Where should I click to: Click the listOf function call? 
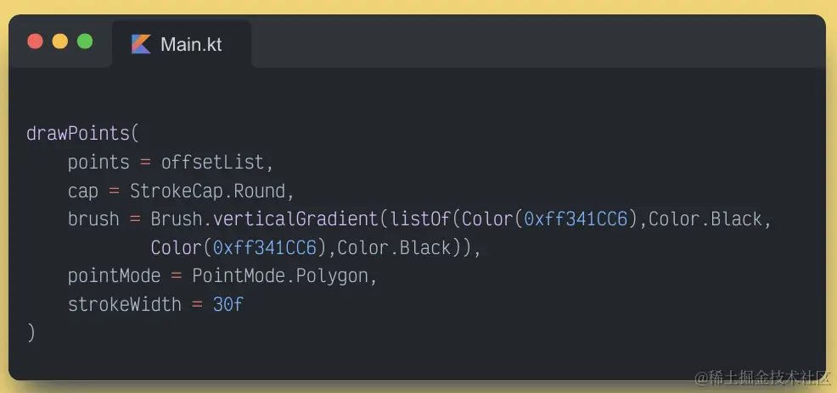pyautogui.click(x=421, y=219)
